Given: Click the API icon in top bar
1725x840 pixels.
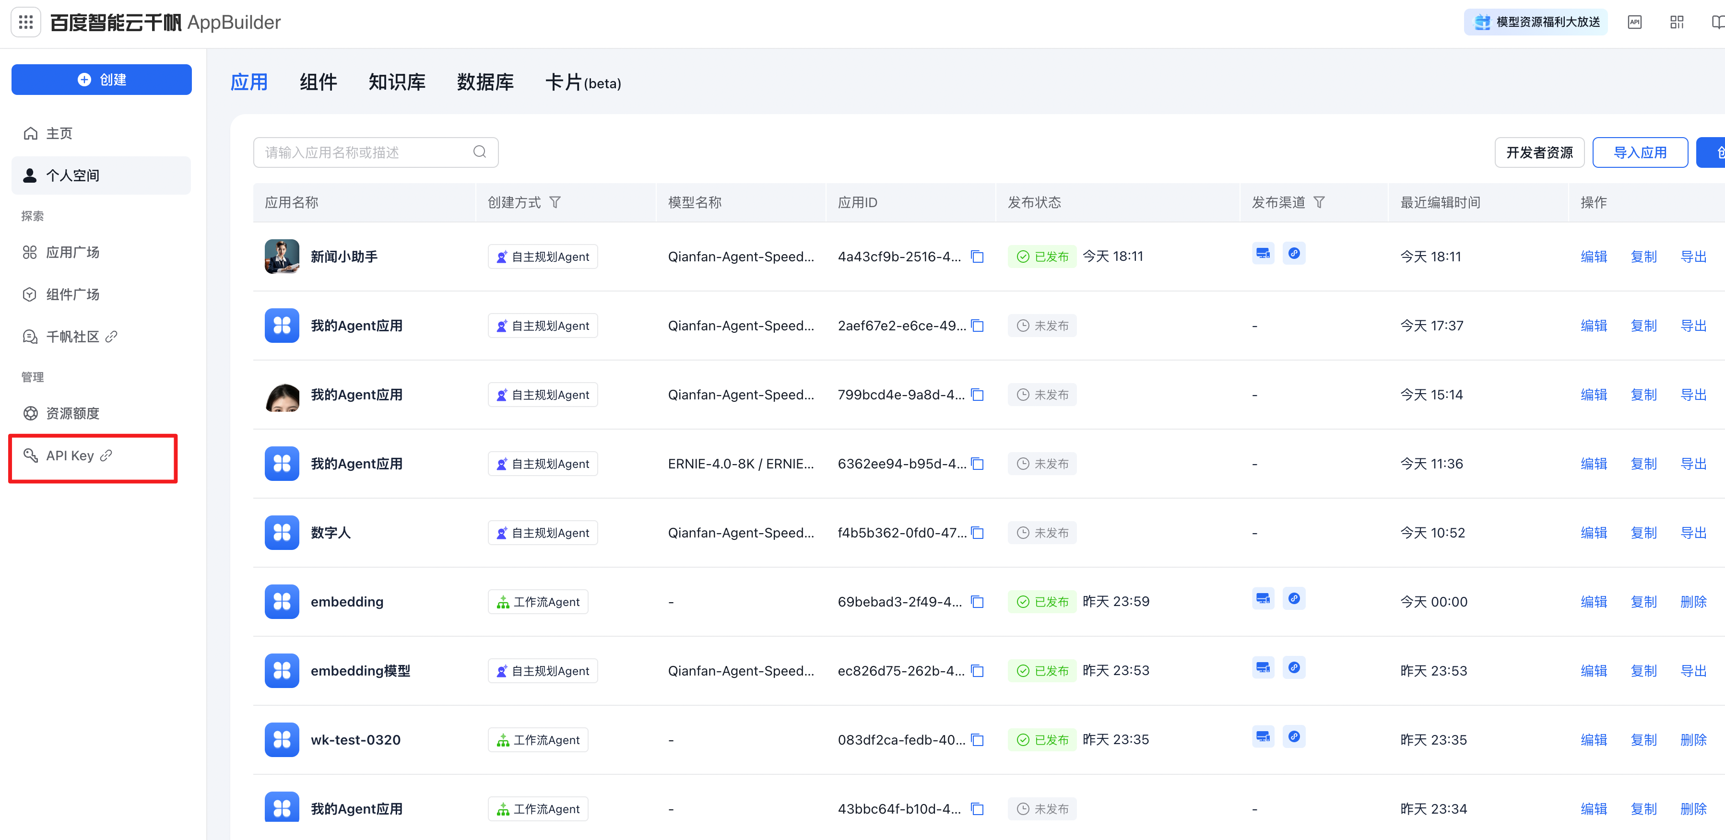Looking at the screenshot, I should [x=1635, y=22].
